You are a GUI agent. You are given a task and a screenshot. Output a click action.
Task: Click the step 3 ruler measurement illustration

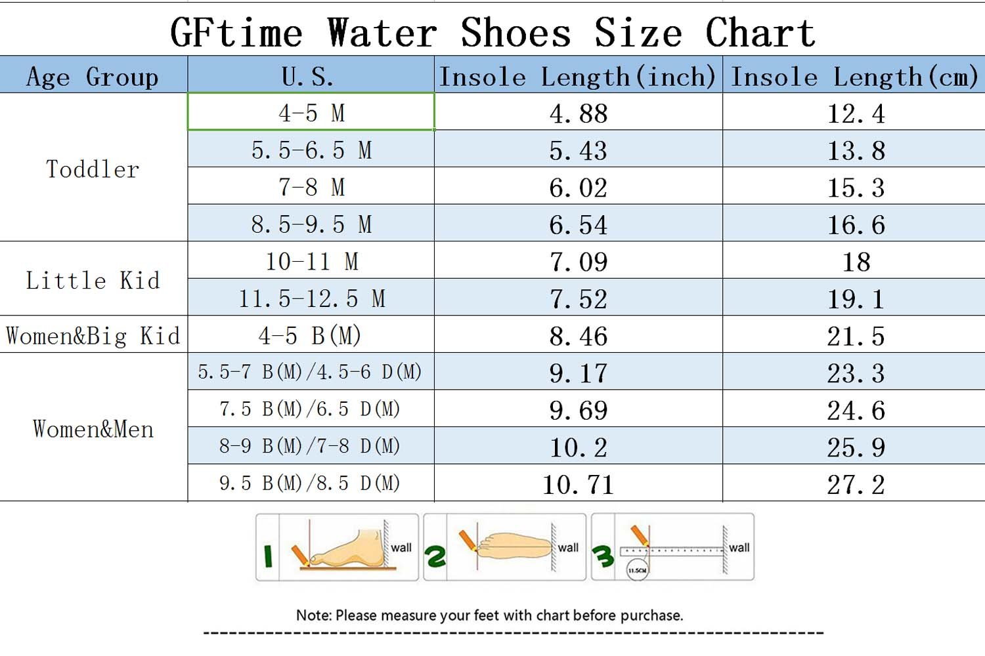pyautogui.click(x=672, y=548)
